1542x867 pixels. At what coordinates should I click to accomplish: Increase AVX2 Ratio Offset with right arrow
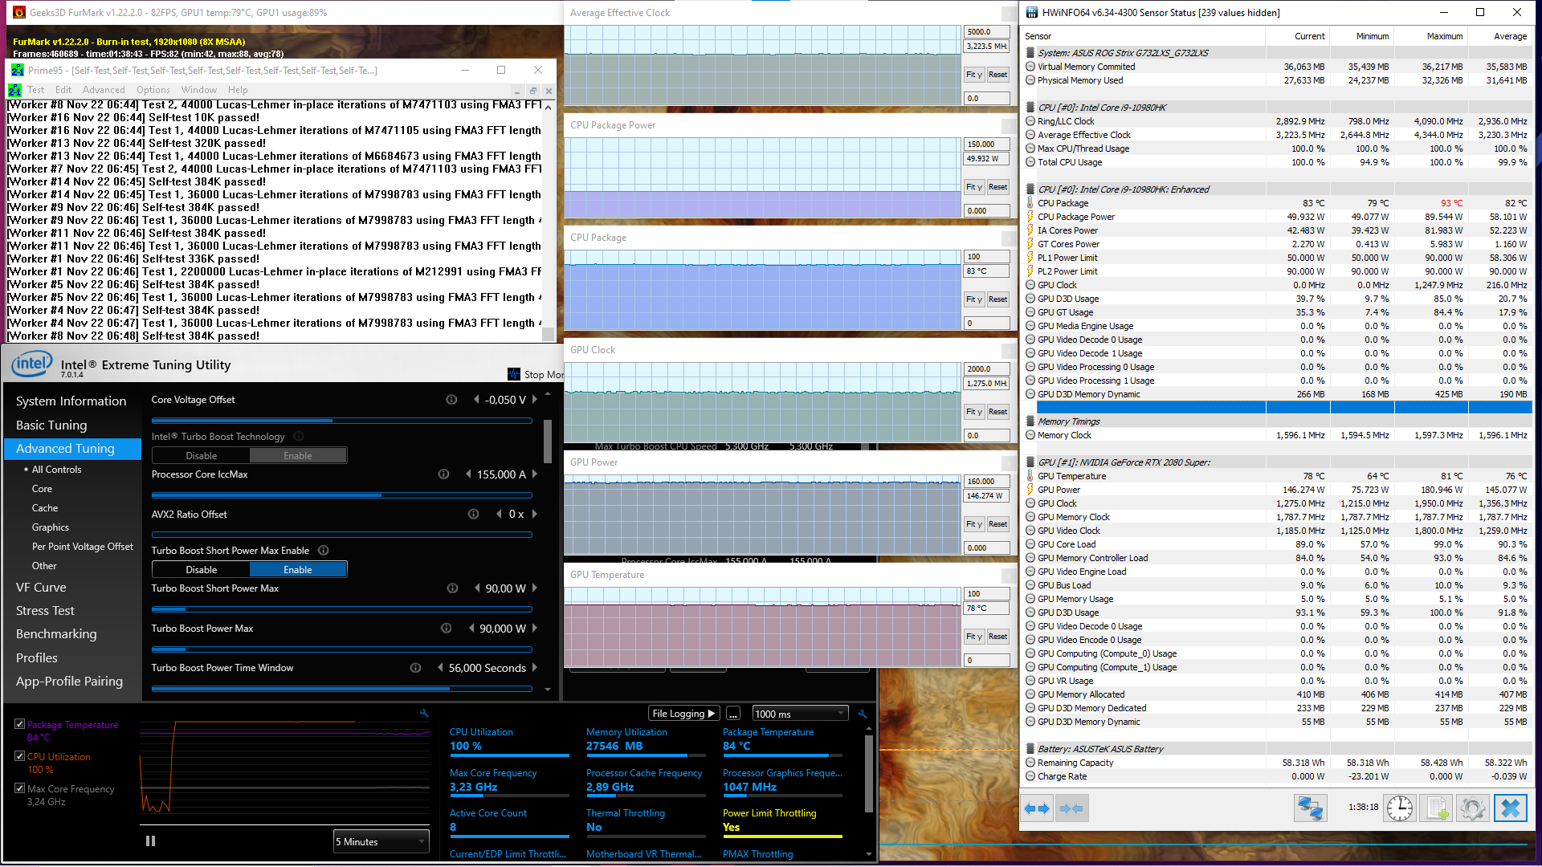(535, 515)
